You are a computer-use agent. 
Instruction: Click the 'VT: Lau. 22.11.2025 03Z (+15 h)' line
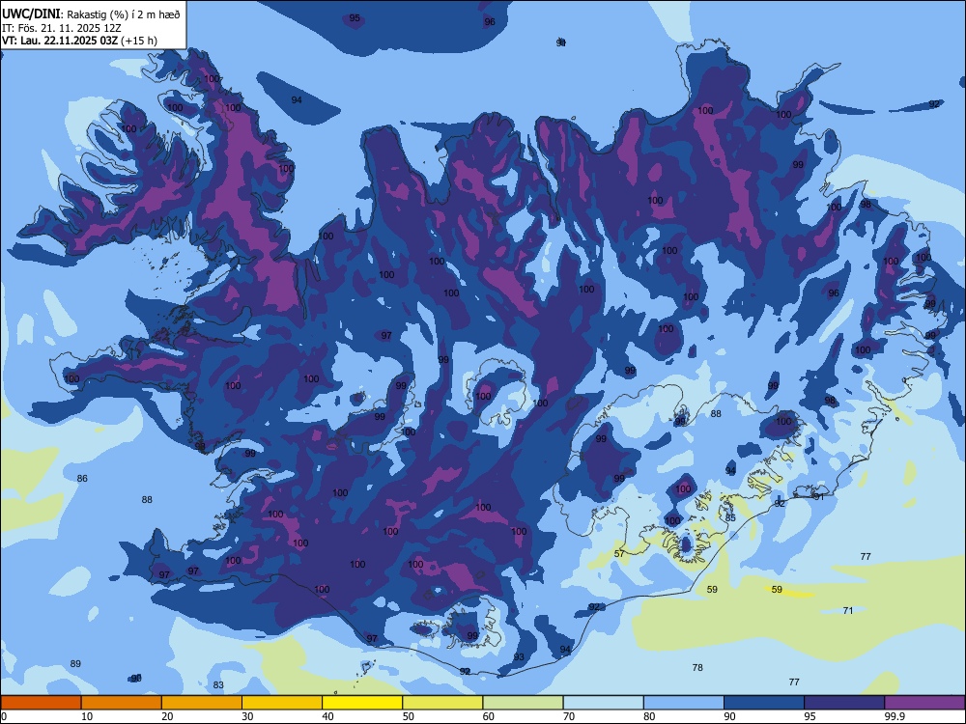(79, 41)
